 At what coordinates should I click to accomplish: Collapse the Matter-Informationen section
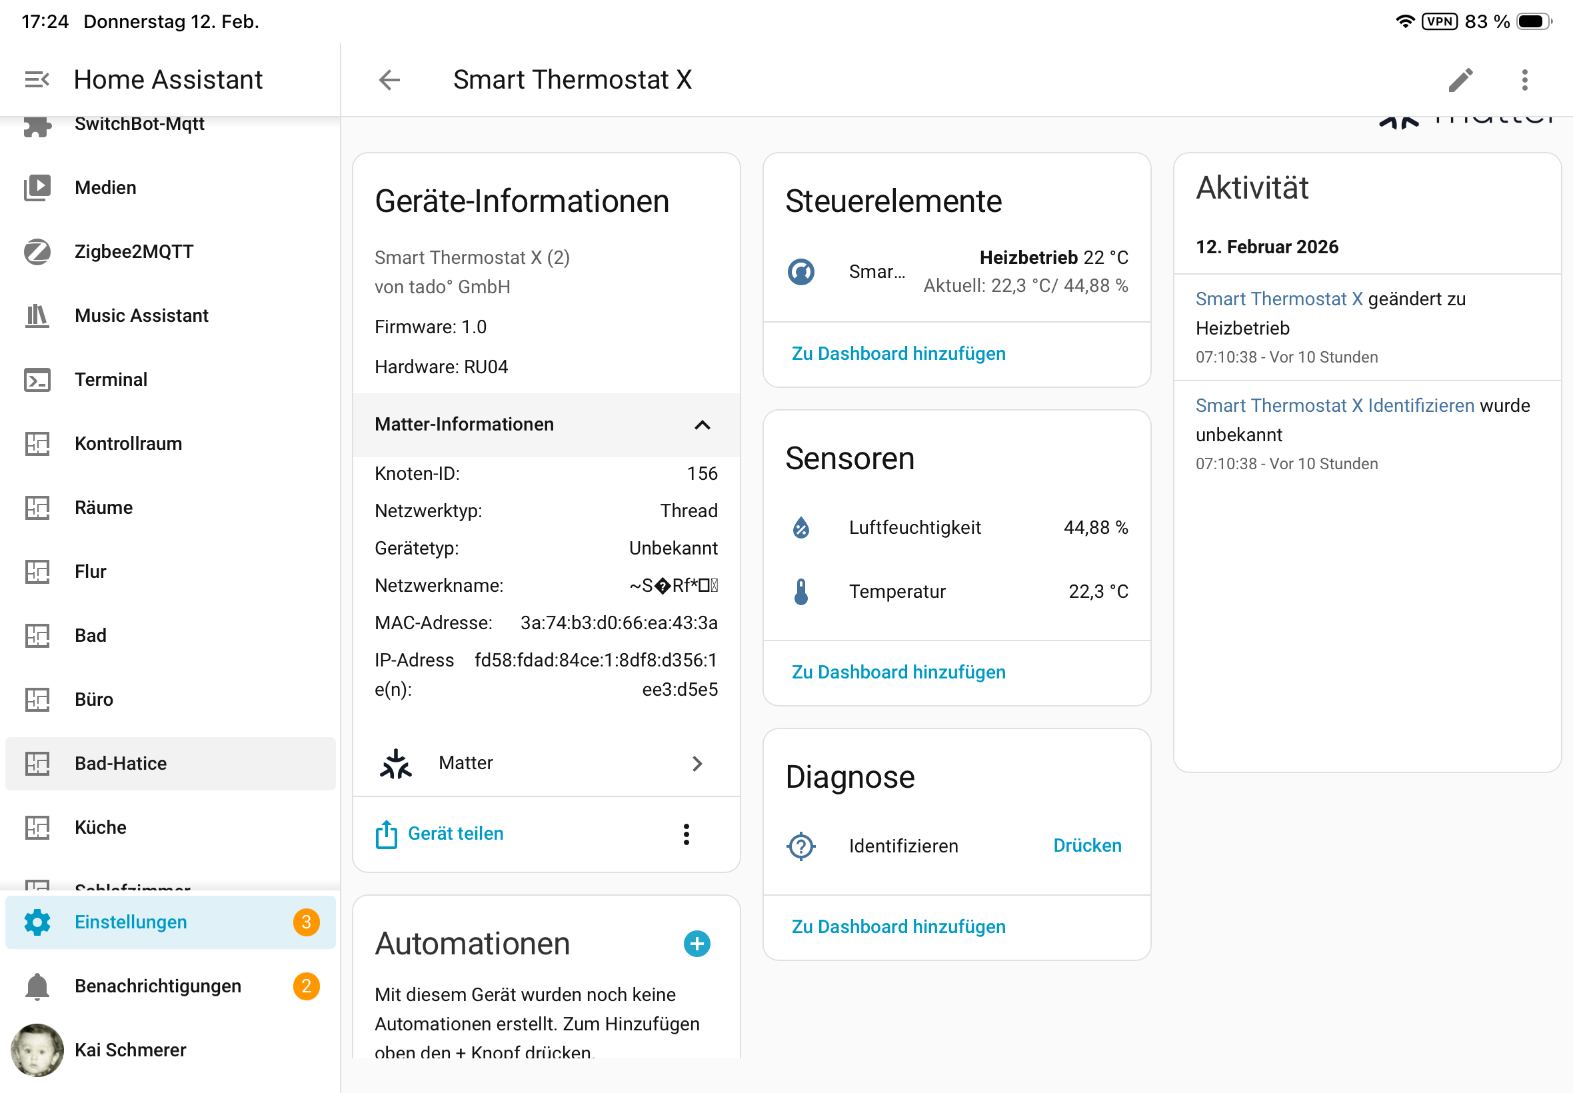[702, 425]
